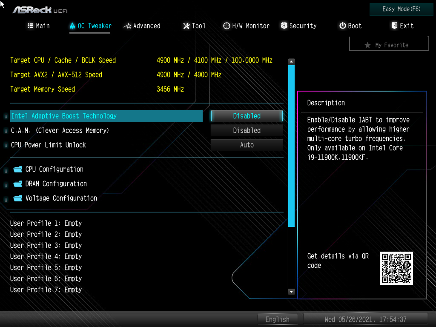The height and width of the screenshot is (327, 436).
Task: Open the Exit section icon
Action: click(394, 26)
